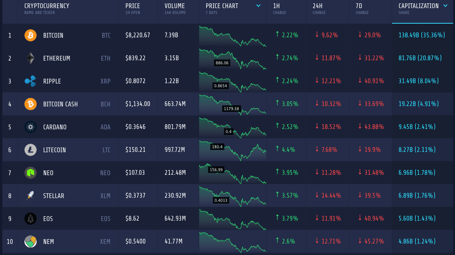The height and width of the screenshot is (255, 455).
Task: Sort by Cryptocurrency column header
Action: 47,6
